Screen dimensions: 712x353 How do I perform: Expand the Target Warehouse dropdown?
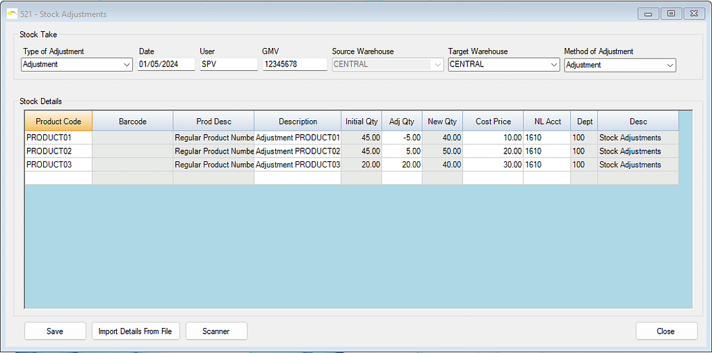(553, 65)
